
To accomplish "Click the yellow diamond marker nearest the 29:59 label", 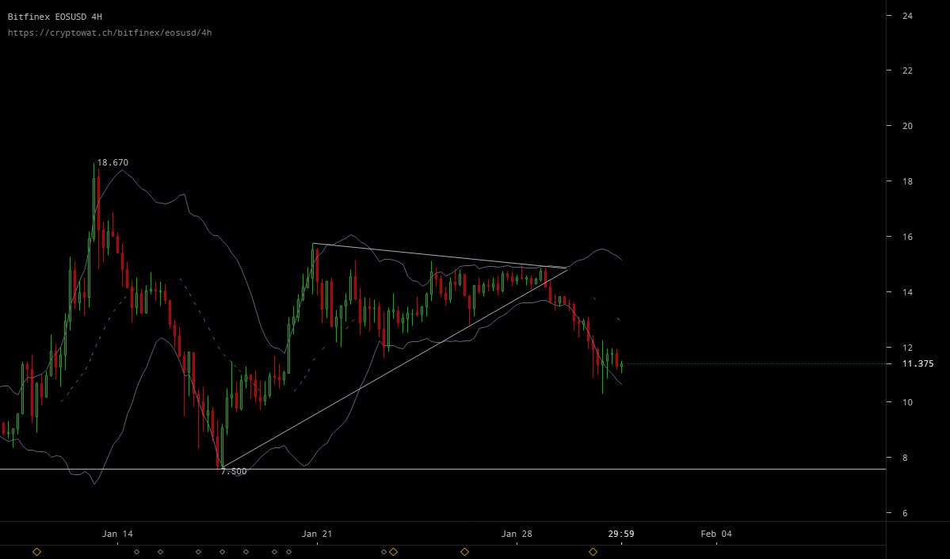I will point(593,552).
